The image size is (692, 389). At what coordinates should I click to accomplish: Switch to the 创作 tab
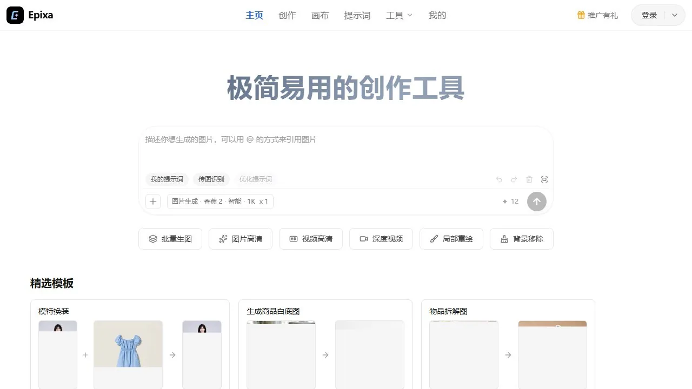tap(287, 15)
